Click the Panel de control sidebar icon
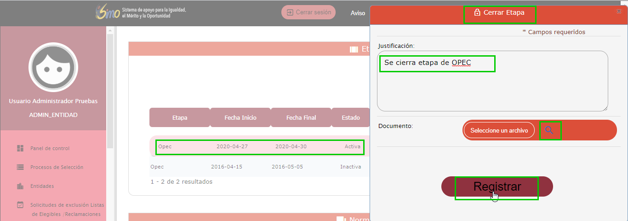 [x=20, y=148]
